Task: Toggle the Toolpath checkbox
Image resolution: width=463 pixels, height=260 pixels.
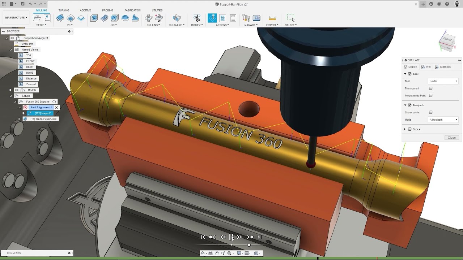Action: tap(410, 105)
